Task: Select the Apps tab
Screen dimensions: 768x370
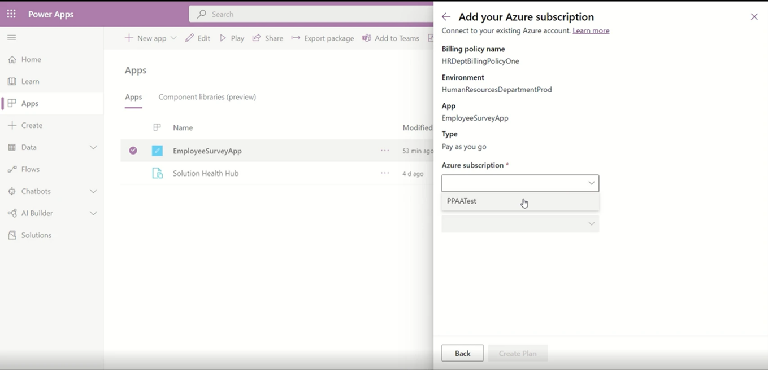Action: 133,96
